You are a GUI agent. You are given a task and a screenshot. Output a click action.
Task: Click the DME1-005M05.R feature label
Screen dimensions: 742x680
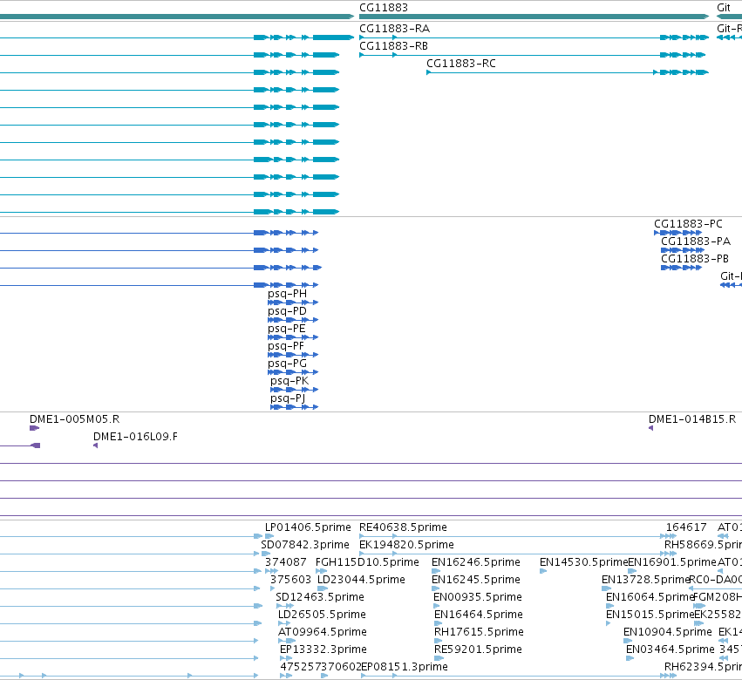click(x=75, y=419)
